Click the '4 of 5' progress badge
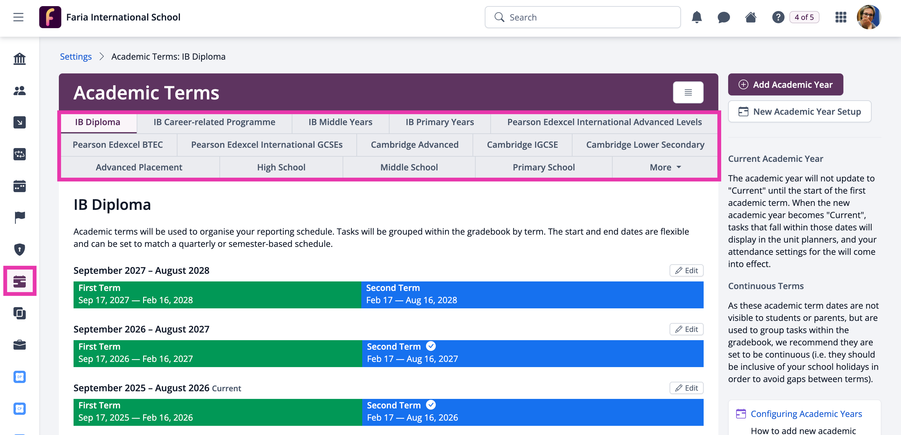 click(804, 17)
